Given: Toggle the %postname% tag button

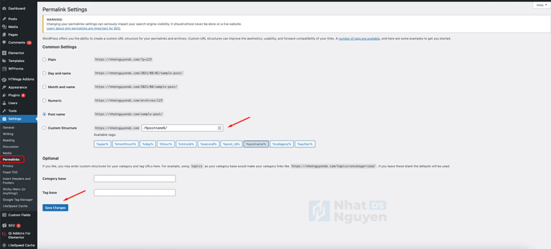Looking at the screenshot, I should tap(256, 144).
